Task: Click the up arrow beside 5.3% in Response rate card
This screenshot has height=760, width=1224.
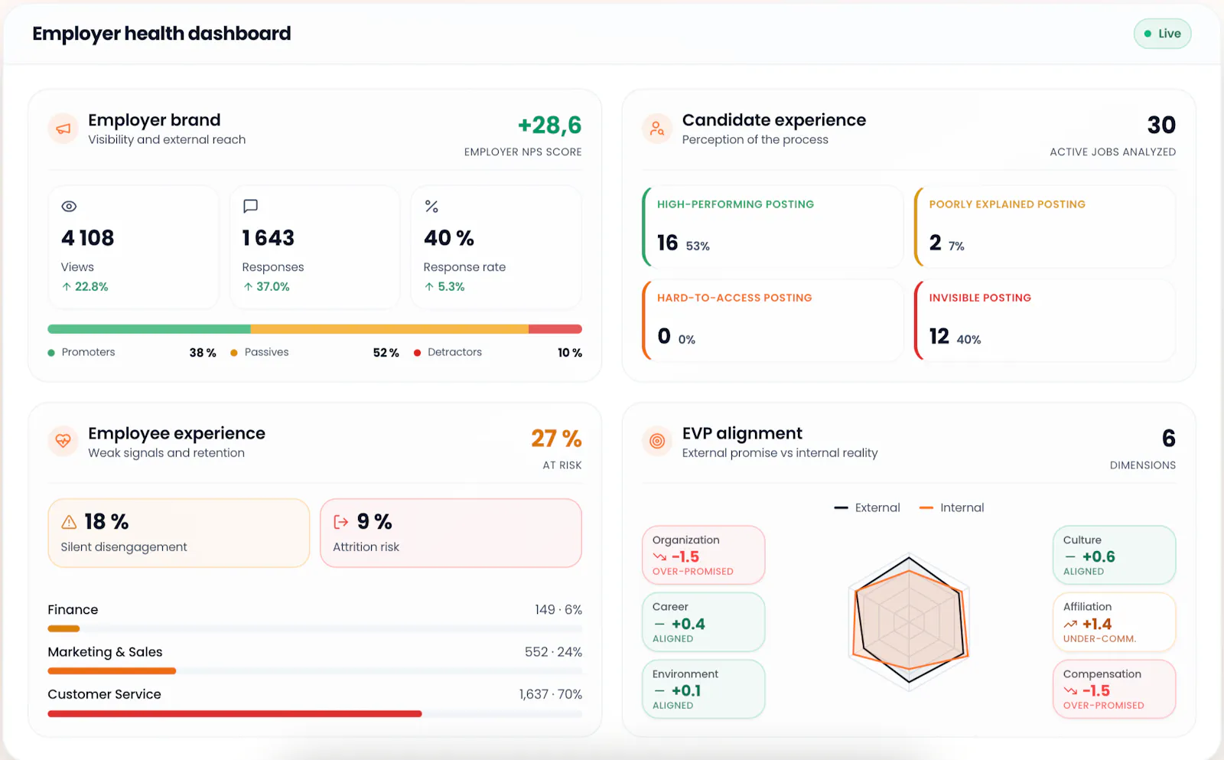Action: pyautogui.click(x=429, y=287)
